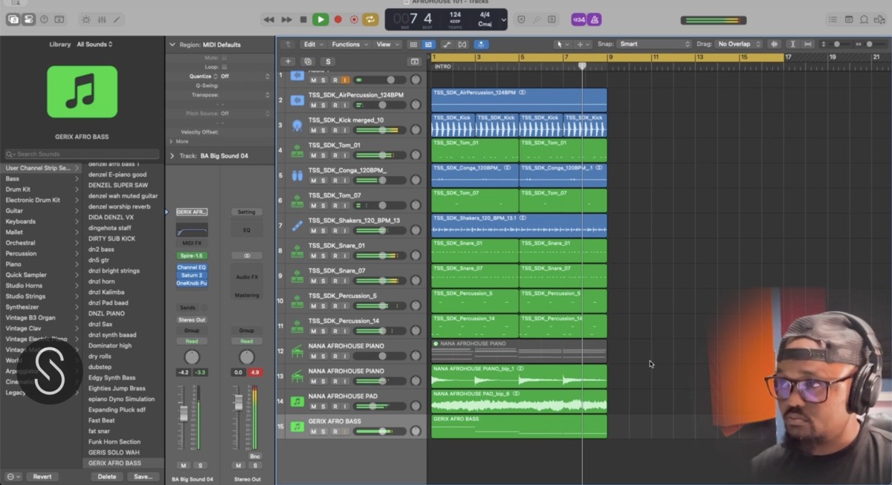This screenshot has height=485, width=892.
Task: Click the Delete button in Library
Action: point(107,477)
